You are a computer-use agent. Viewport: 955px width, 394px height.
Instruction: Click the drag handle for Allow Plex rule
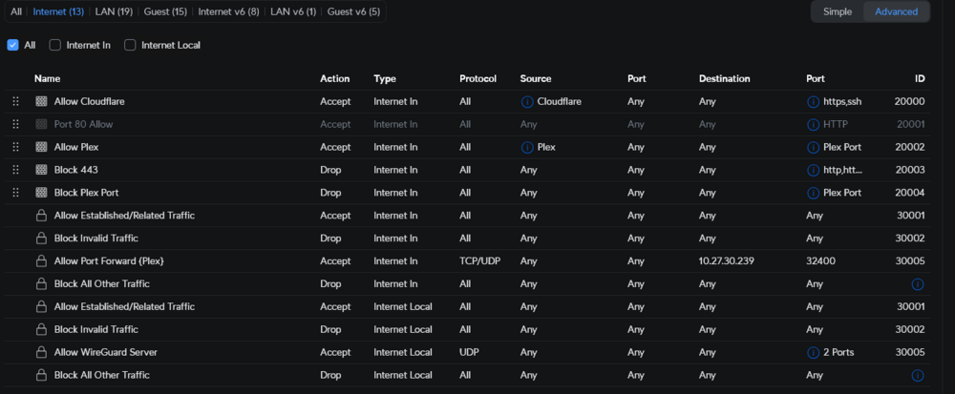pos(16,147)
